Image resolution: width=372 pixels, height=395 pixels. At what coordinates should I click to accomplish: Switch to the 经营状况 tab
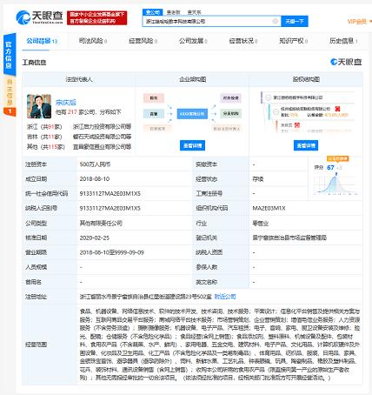click(x=243, y=41)
